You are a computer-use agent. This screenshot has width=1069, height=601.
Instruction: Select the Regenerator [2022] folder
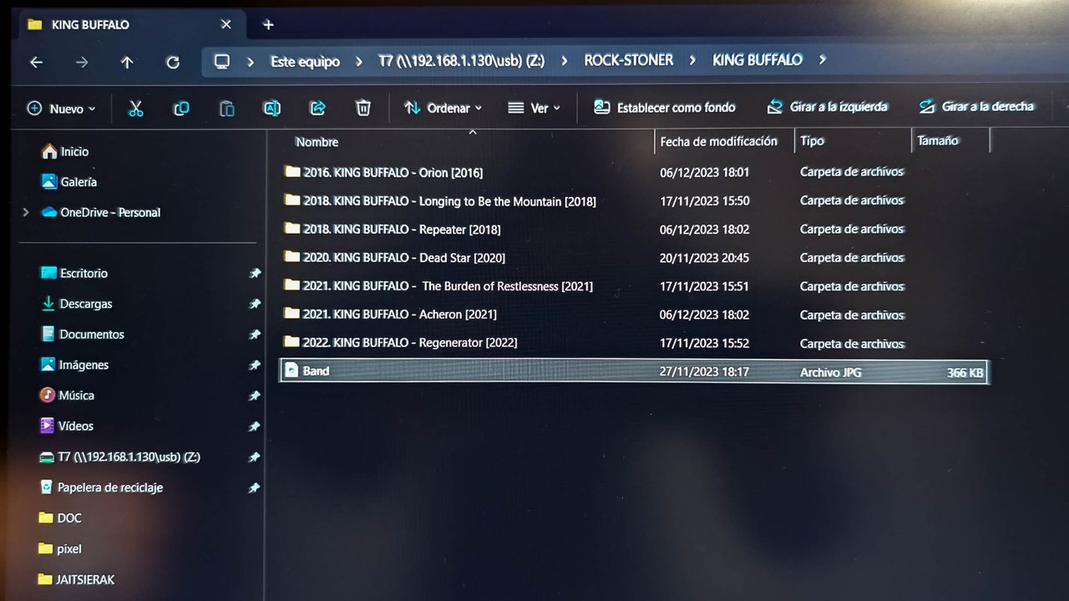click(x=401, y=342)
